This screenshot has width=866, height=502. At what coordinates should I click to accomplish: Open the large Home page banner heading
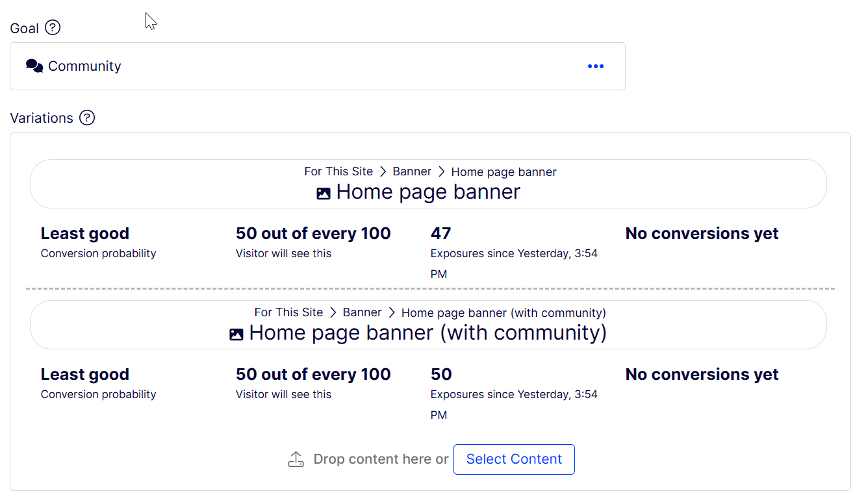[x=428, y=192]
